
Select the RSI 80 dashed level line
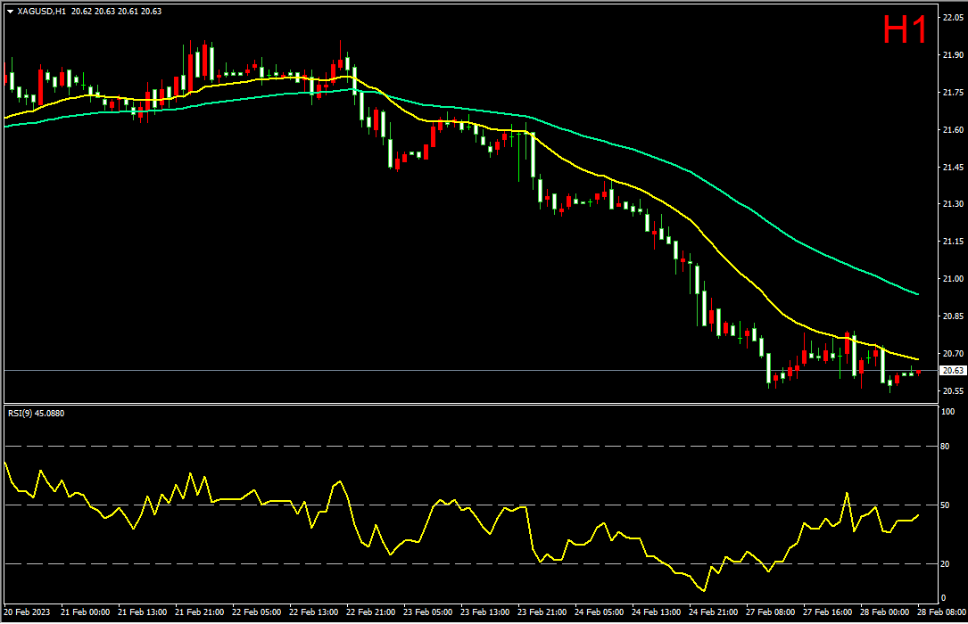(471, 446)
